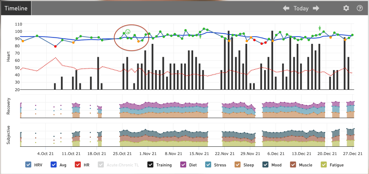
Task: Toggle the Fatigue legend checkbox
Action: 324,165
